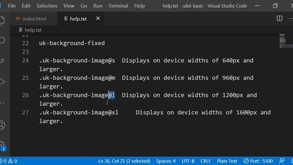Open the Accounts menu icon

click(2, 125)
